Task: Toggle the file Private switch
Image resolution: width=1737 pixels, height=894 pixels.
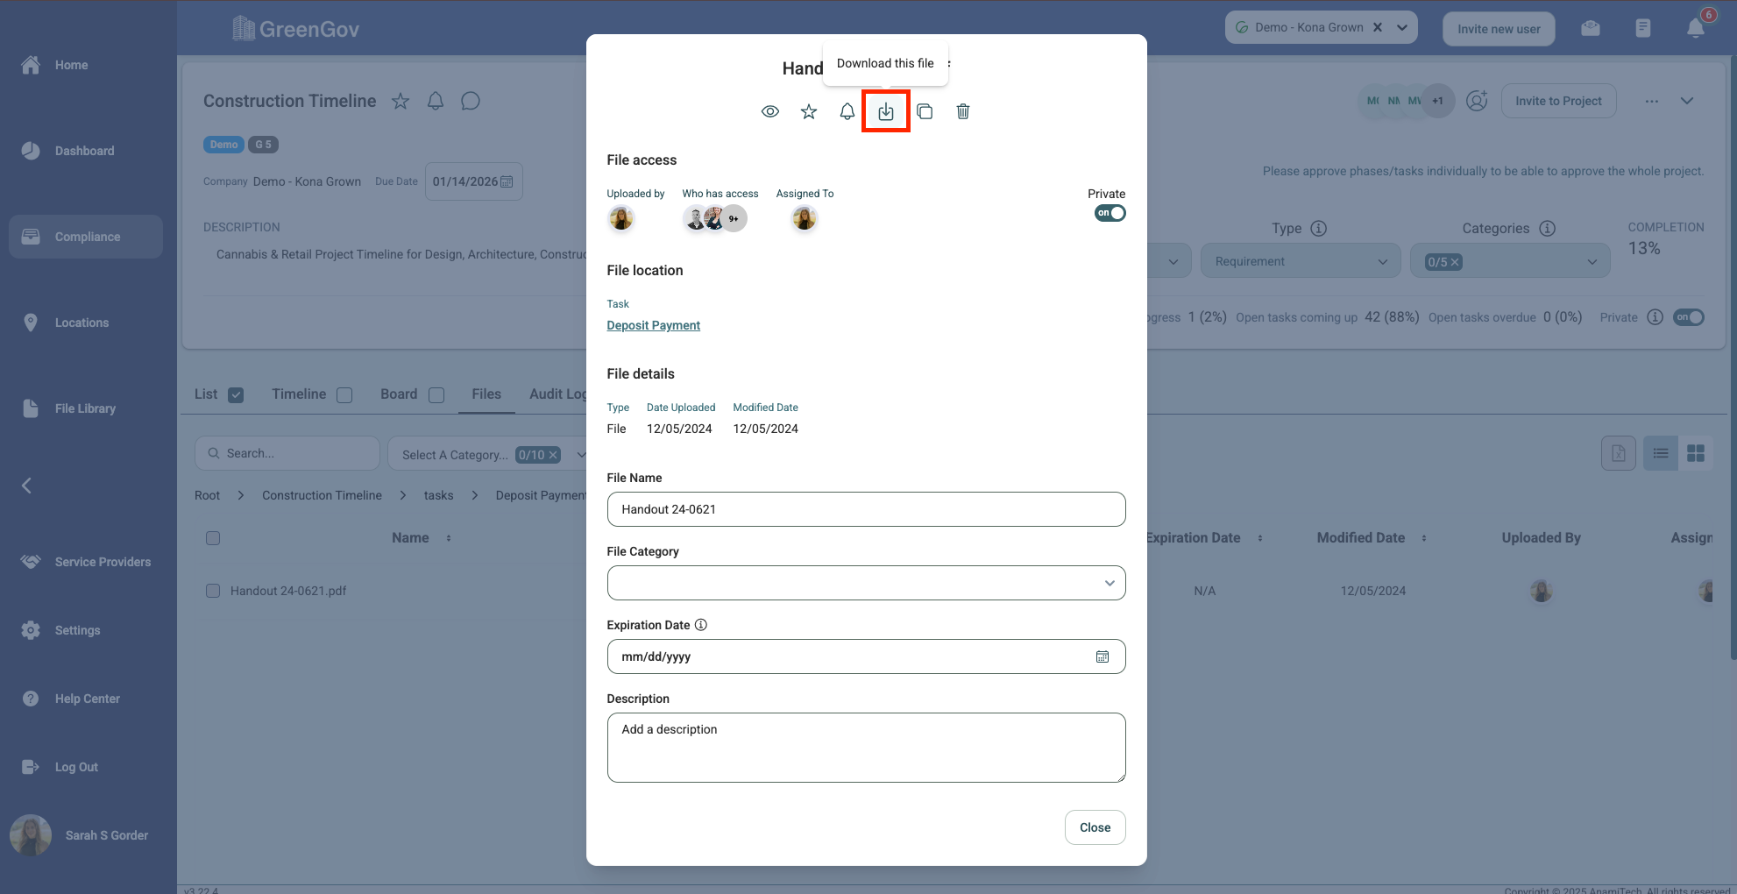Action: pos(1110,213)
